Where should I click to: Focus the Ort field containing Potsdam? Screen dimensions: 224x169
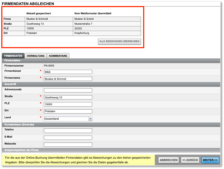pyautogui.click(x=68, y=111)
